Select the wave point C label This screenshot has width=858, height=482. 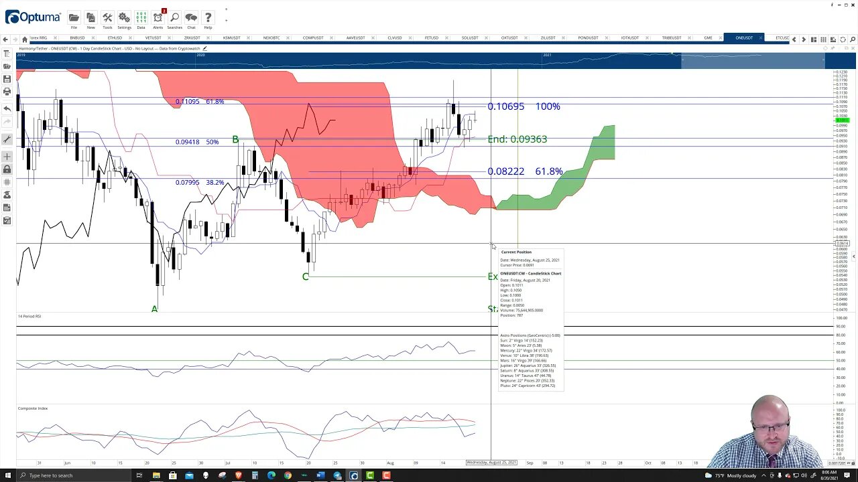(306, 276)
